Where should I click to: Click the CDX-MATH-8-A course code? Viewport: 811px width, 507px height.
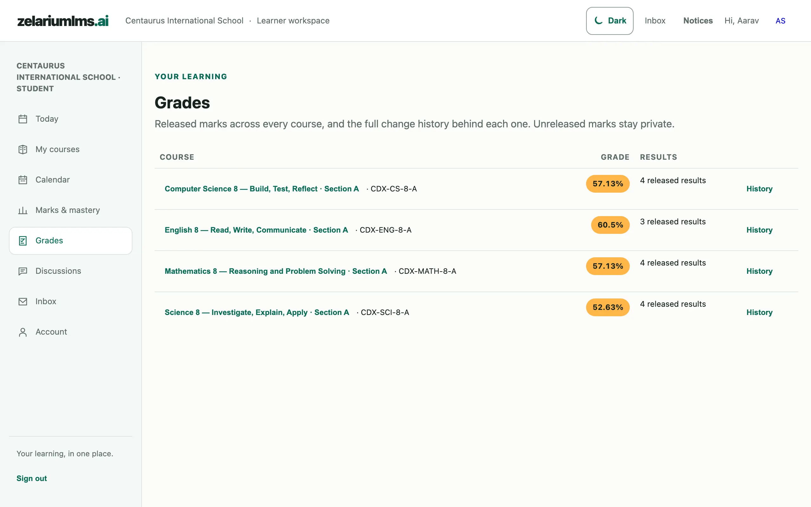coord(427,271)
